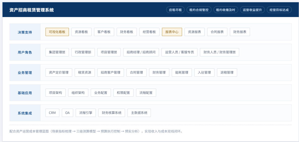
Task: Select the 用户角色 row label
Action: click(x=25, y=52)
